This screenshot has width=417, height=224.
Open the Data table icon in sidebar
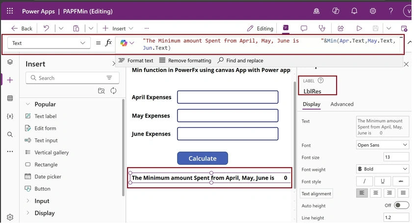pos(10,98)
